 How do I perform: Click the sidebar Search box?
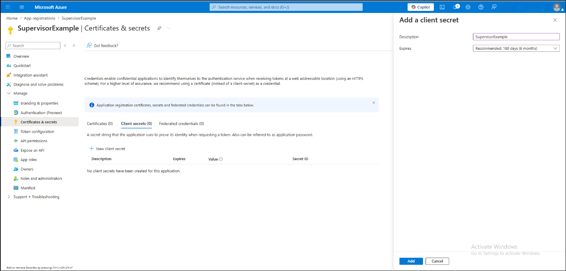pos(33,46)
